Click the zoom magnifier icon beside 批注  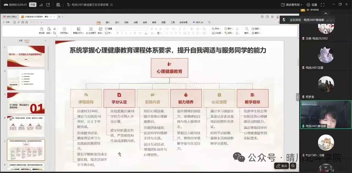pyautogui.click(x=293, y=166)
